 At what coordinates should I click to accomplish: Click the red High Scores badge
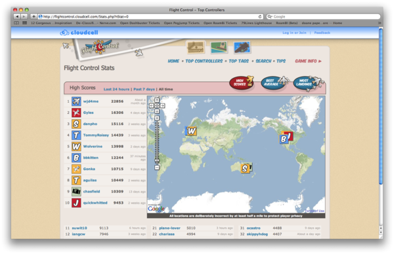pos(241,82)
